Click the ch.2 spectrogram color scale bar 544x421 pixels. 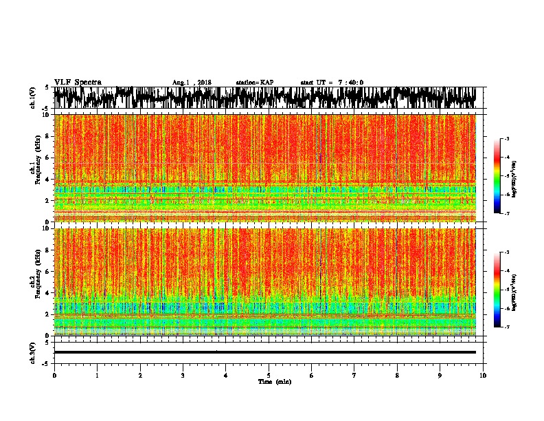[497, 290]
